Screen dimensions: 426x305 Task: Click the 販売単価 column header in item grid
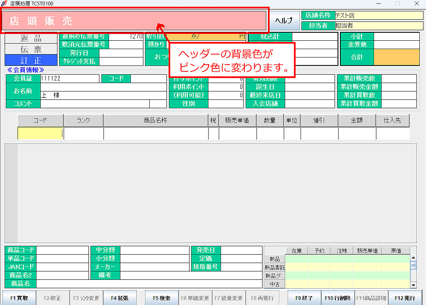coord(237,120)
